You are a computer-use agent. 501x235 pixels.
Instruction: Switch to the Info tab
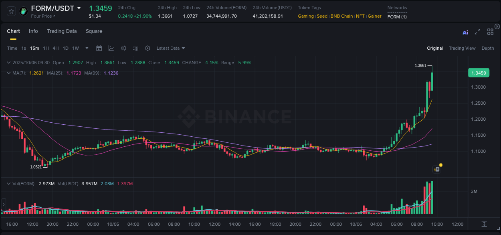point(33,31)
